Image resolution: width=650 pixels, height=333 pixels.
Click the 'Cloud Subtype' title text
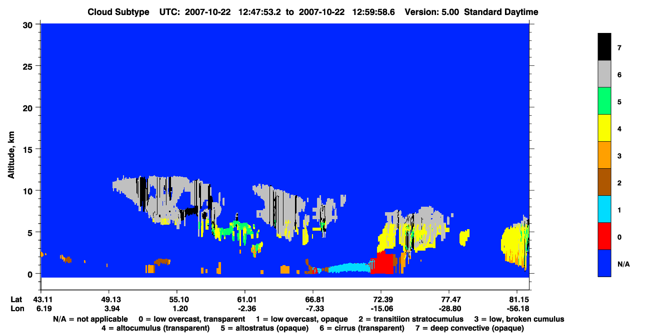tap(118, 12)
